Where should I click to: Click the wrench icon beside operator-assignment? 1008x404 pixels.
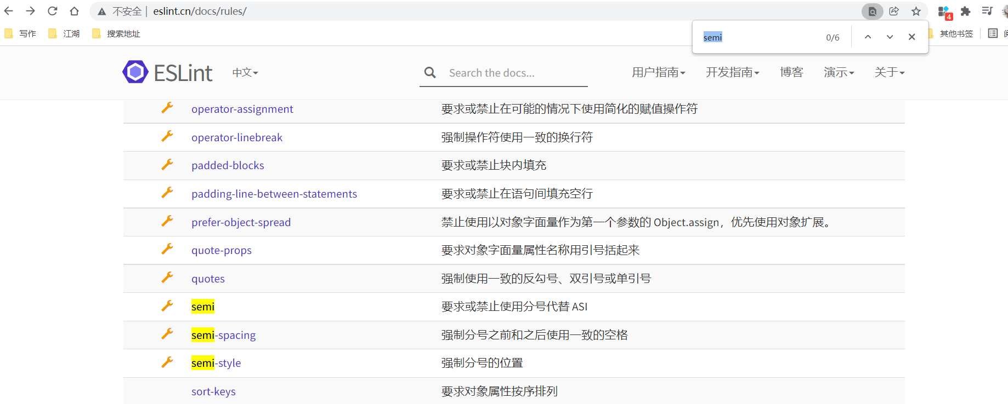167,108
